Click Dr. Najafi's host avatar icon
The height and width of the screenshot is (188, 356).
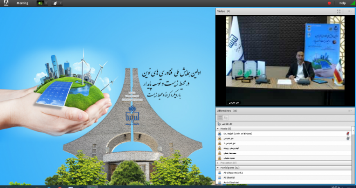(x=219, y=134)
